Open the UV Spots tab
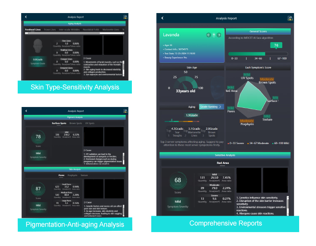The width and height of the screenshot is (316, 246). [x=90, y=123]
